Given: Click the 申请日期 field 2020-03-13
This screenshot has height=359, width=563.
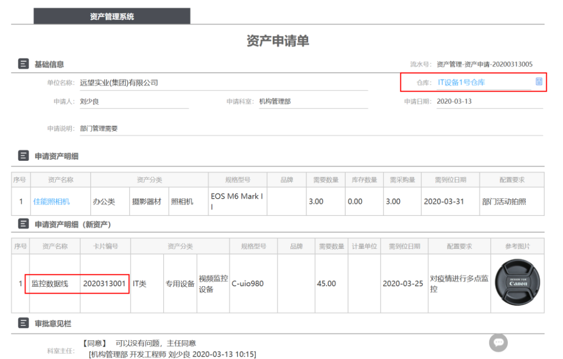Looking at the screenshot, I should 454,101.
